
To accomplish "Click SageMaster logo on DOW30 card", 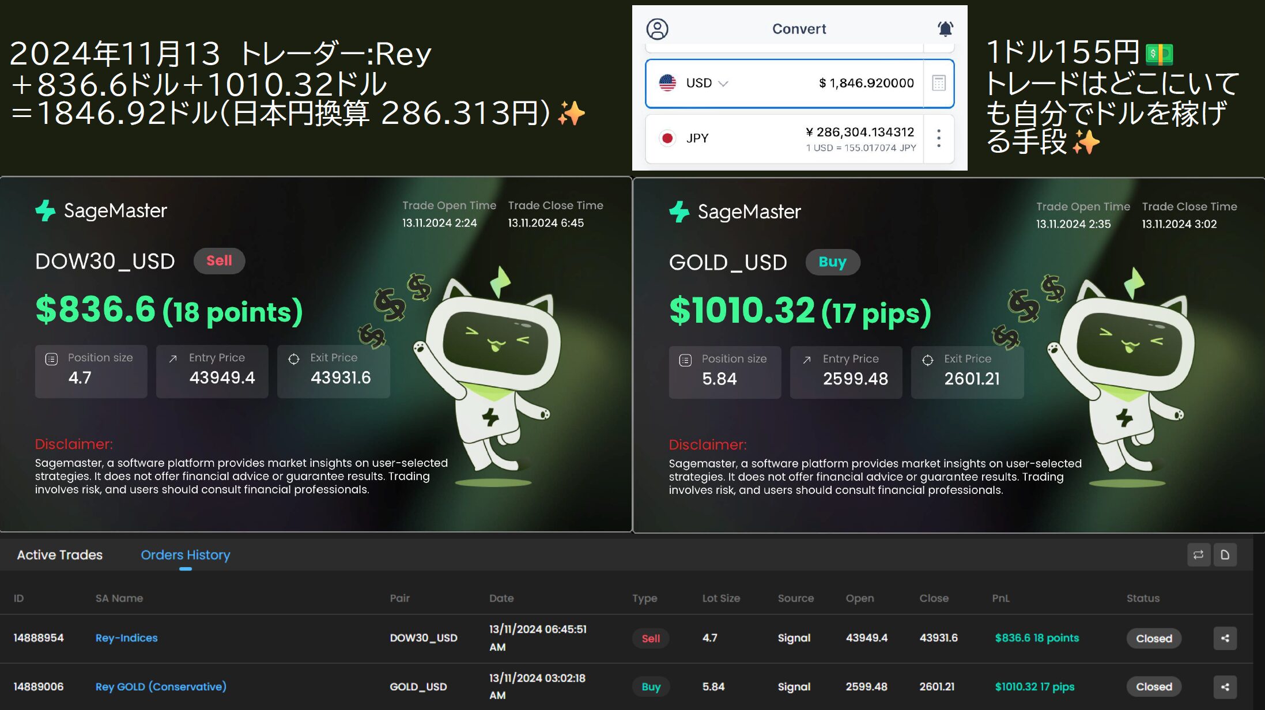I will coord(101,210).
